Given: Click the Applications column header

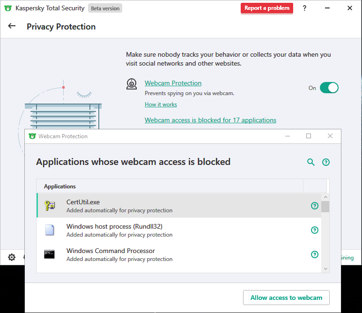Looking at the screenshot, I should 60,186.
